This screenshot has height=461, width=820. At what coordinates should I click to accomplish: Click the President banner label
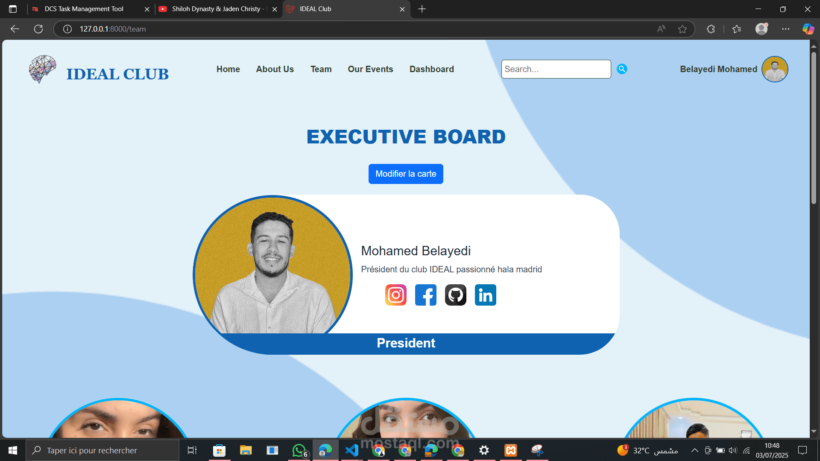point(406,343)
